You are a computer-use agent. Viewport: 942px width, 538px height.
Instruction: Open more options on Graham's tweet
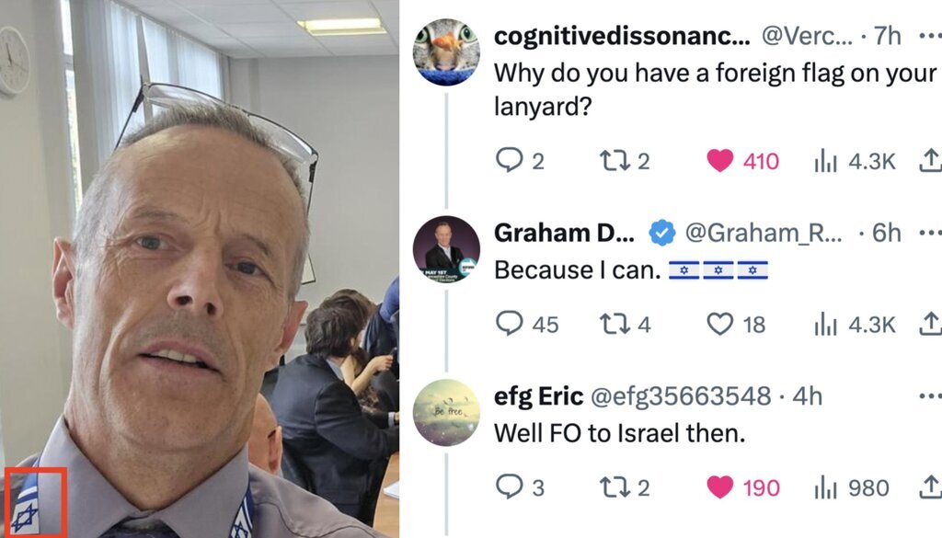tap(930, 233)
